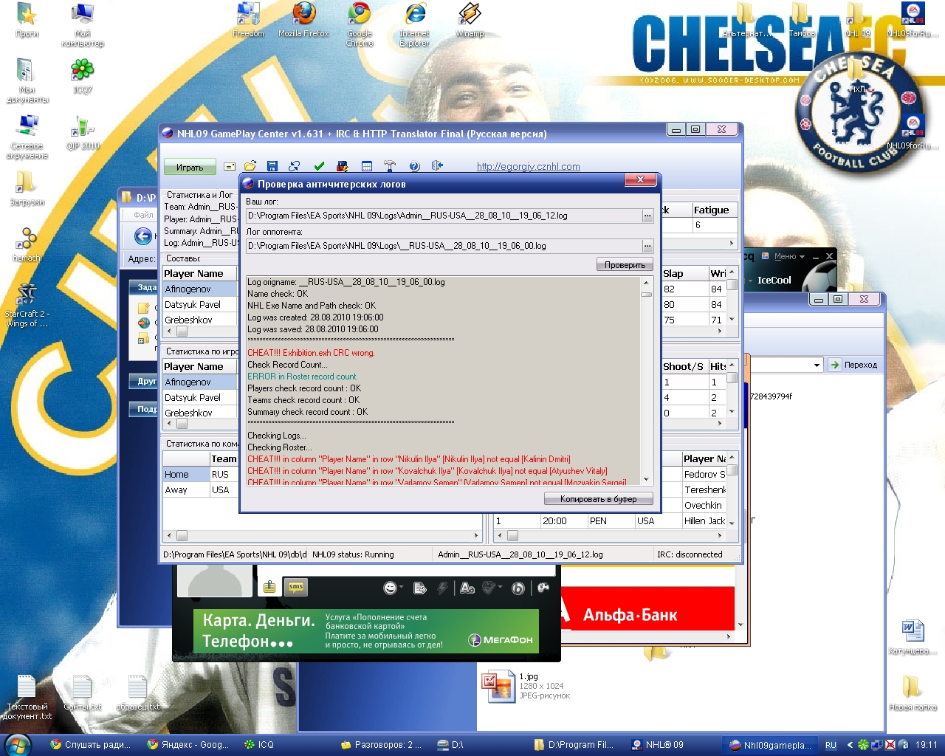
Task: Click Копировать в буфер button
Action: point(598,499)
